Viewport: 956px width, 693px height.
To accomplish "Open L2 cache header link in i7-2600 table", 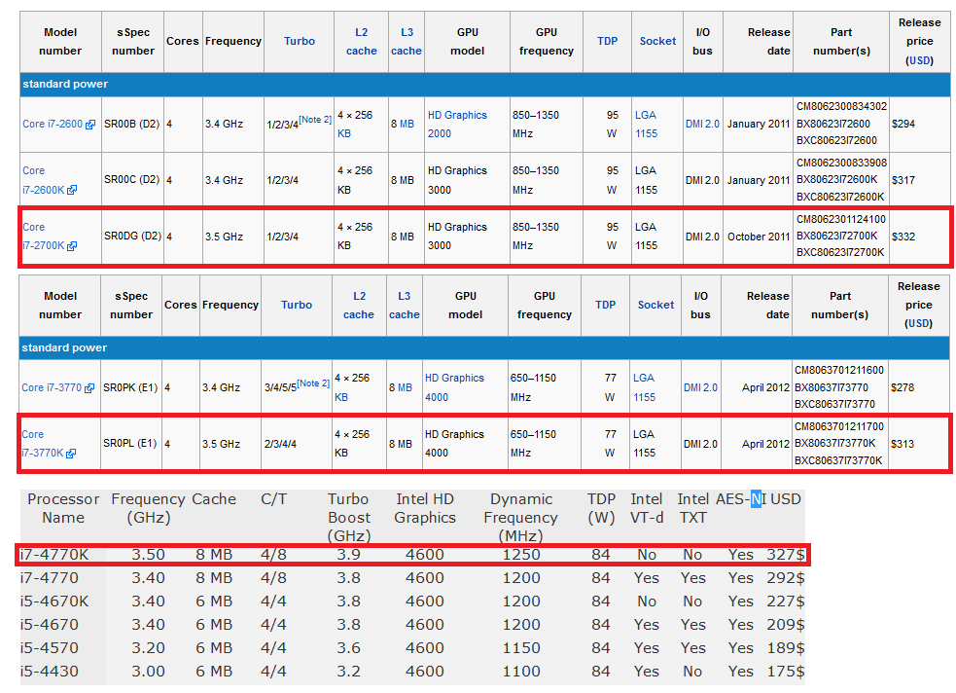I will click(x=362, y=42).
